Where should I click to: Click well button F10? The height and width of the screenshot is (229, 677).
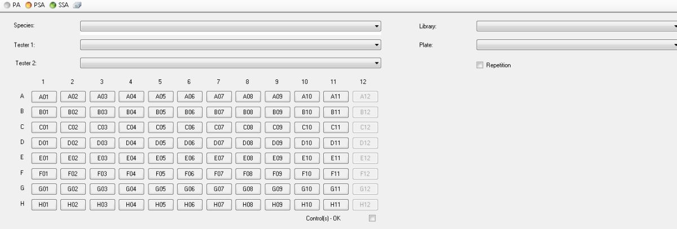pyautogui.click(x=306, y=173)
